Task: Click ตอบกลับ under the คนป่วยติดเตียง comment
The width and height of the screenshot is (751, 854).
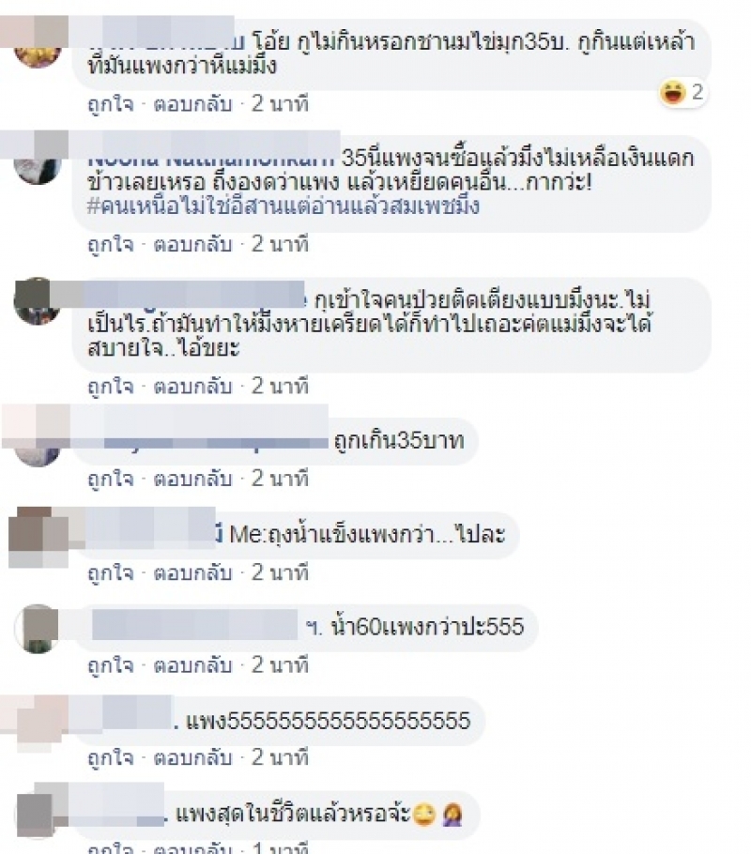Action: [x=193, y=386]
